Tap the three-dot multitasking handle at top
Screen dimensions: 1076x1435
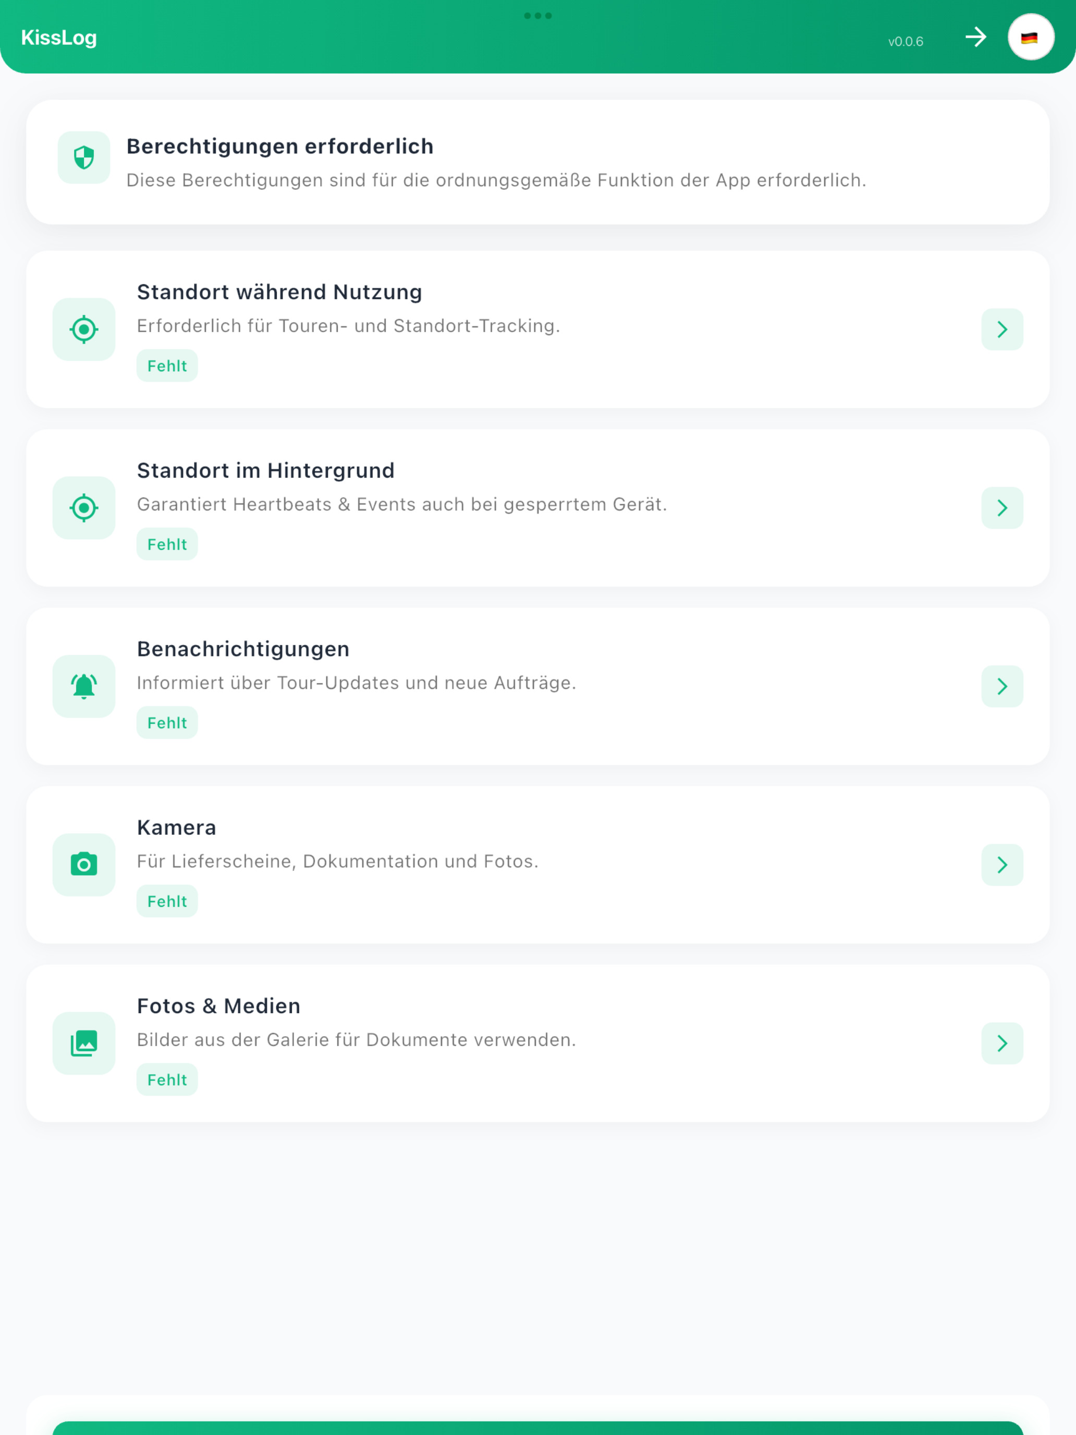(x=537, y=16)
